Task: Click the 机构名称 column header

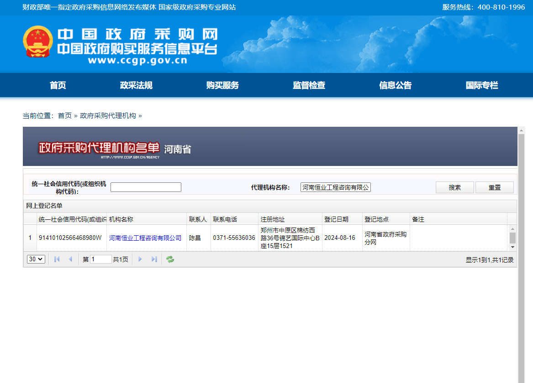Action: [147, 219]
